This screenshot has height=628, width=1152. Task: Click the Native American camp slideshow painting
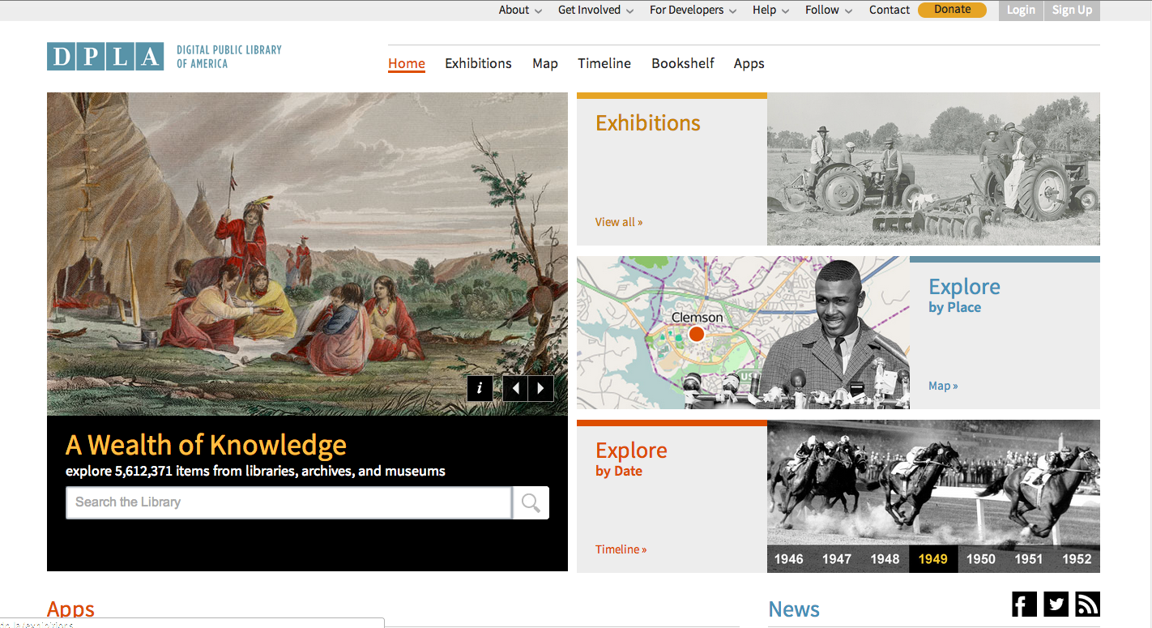[307, 254]
